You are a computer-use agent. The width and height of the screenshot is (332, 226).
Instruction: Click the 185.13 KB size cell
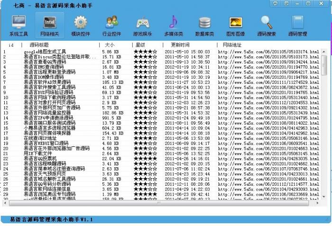coord(113,82)
